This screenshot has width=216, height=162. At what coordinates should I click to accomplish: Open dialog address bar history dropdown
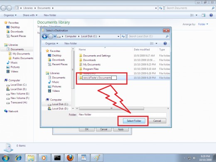[x=118, y=37]
